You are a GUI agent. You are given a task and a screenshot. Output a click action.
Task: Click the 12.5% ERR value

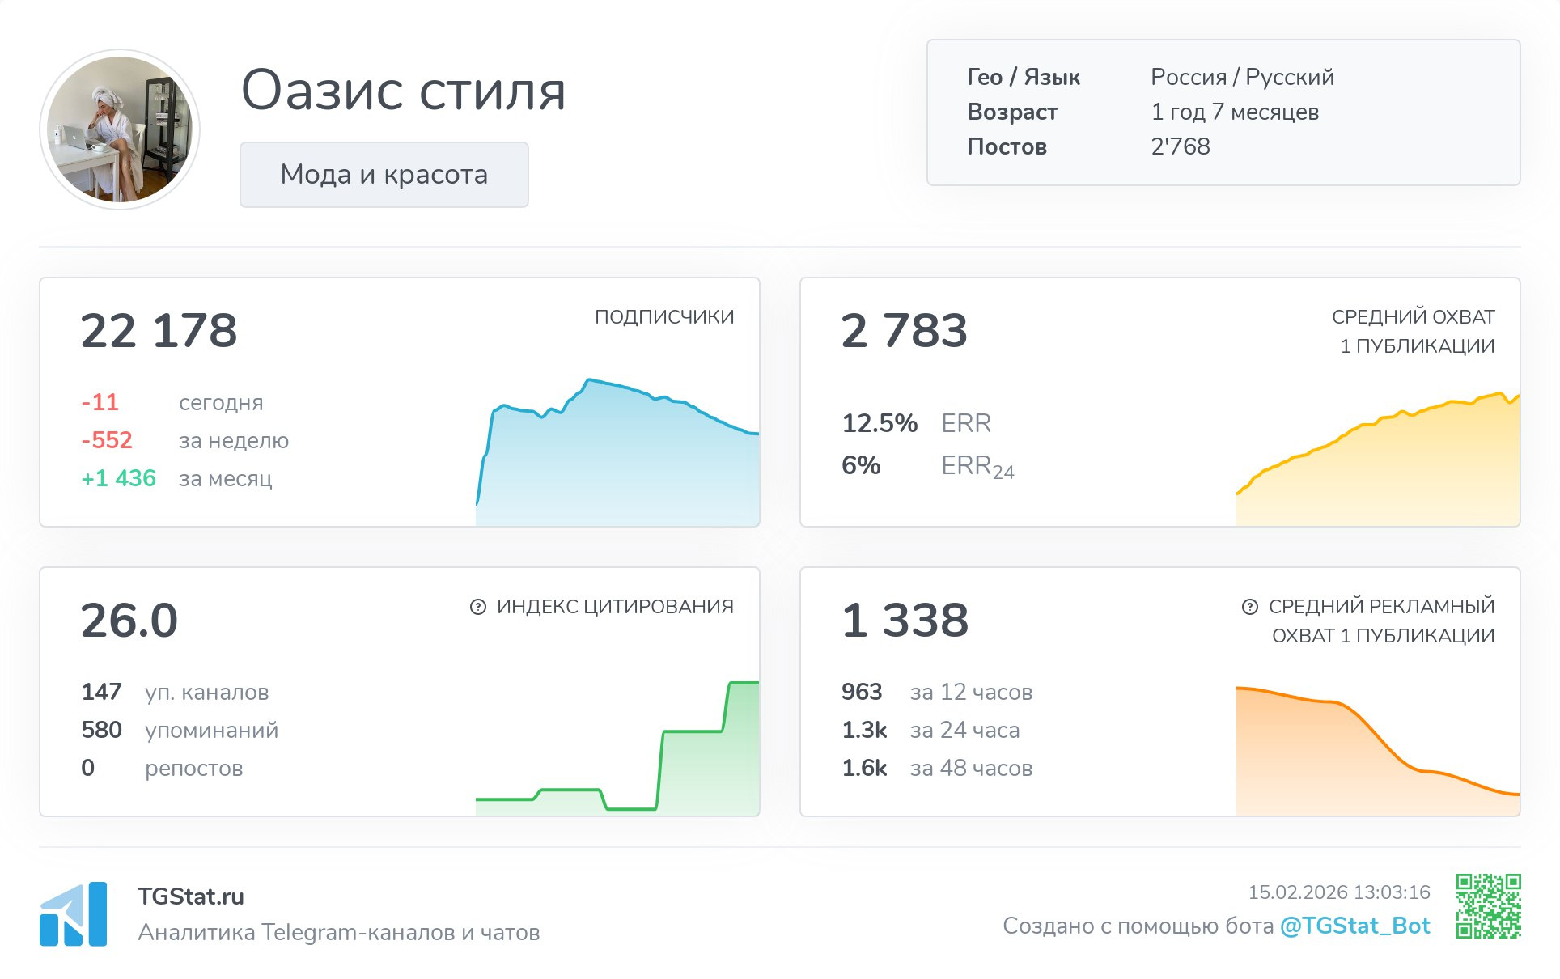pos(880,423)
